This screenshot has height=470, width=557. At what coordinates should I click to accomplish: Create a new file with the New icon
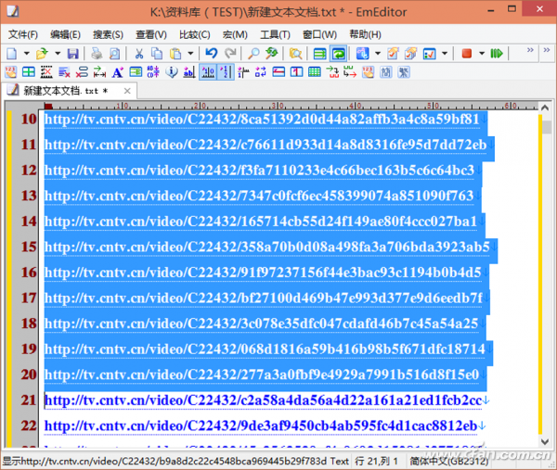point(12,54)
